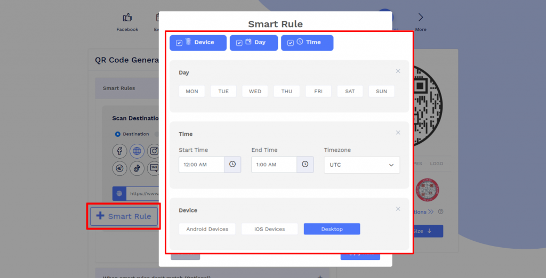
Task: Select MON day button
Action: [x=192, y=91]
